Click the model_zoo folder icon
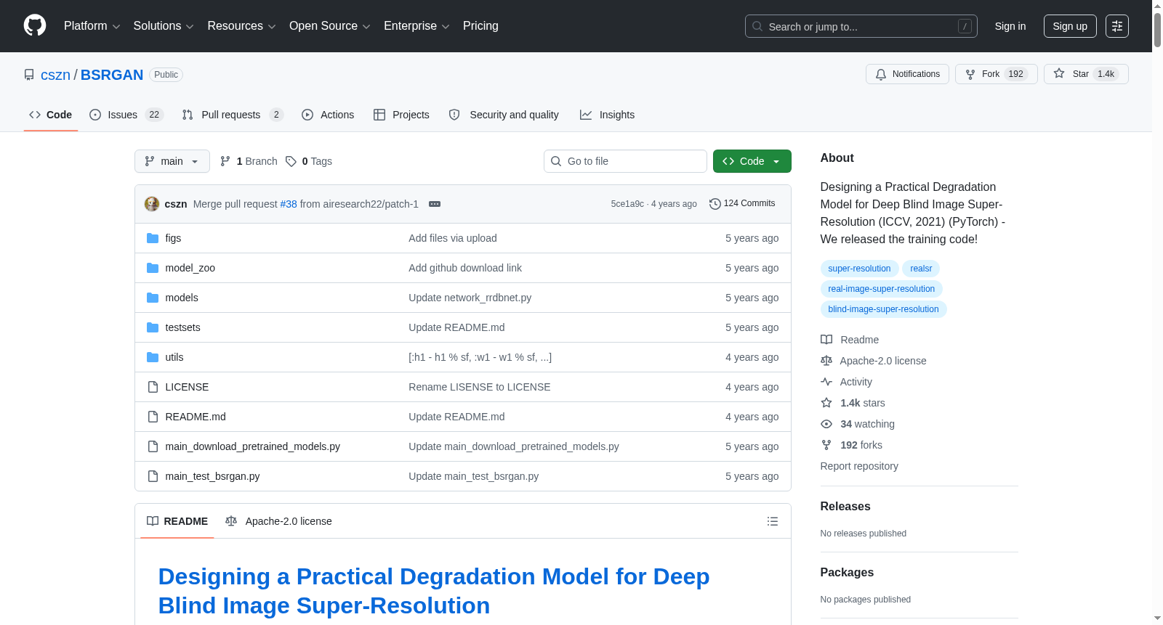 coord(153,268)
